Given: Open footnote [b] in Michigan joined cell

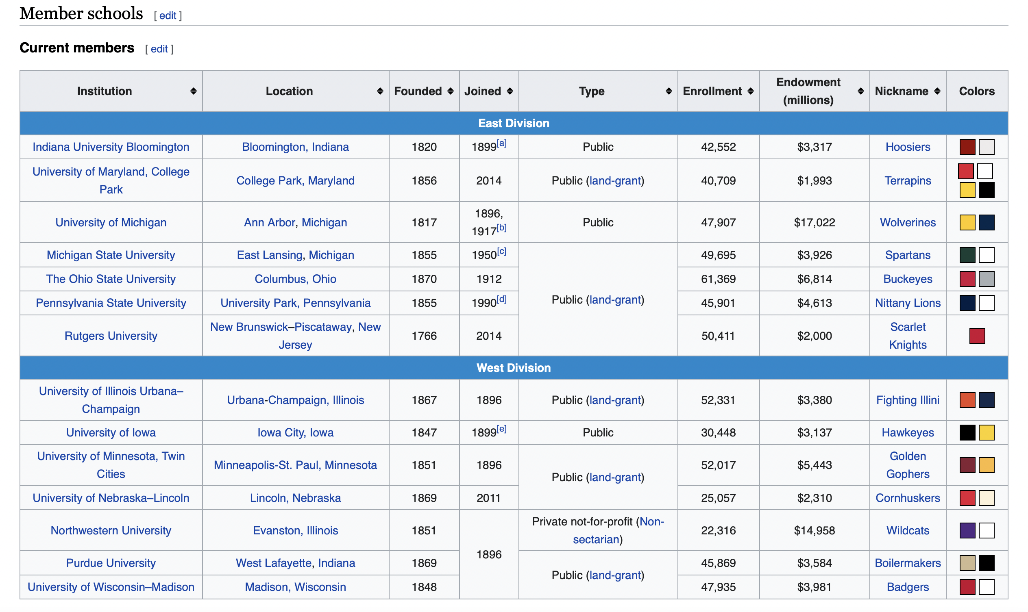Looking at the screenshot, I should 502,228.
